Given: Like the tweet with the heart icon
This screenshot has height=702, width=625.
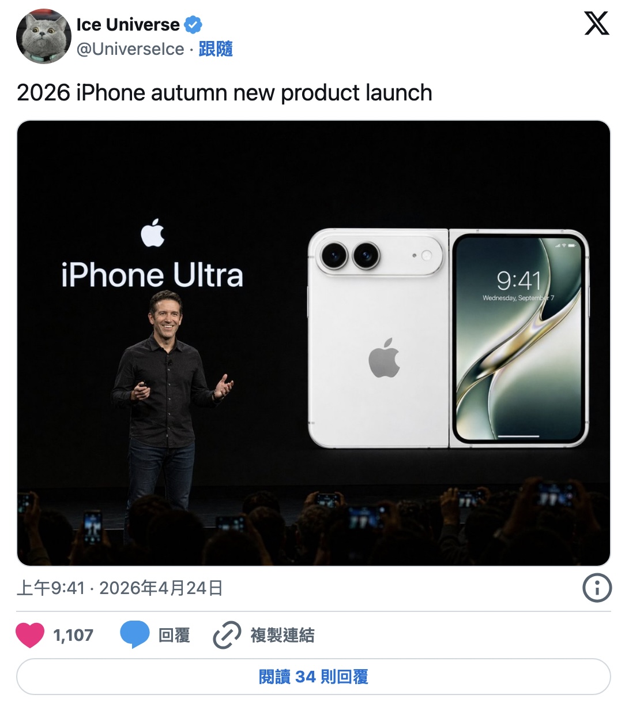Looking at the screenshot, I should (x=30, y=635).
